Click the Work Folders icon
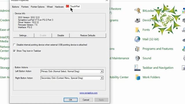185x104 pixels. coord(138,77)
